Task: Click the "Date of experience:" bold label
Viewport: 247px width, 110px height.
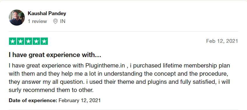Action: [x=33, y=100]
